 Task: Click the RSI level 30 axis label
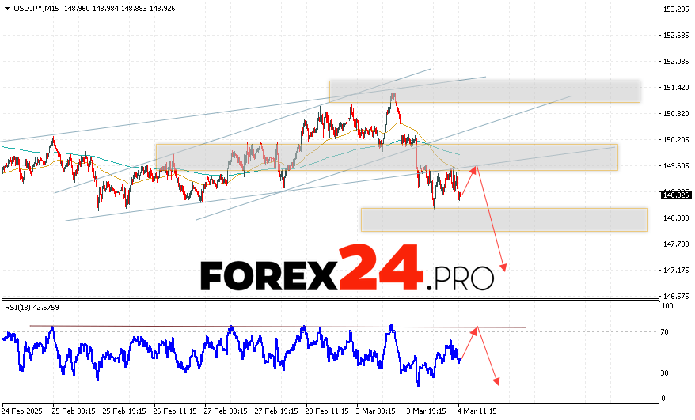tap(666, 373)
